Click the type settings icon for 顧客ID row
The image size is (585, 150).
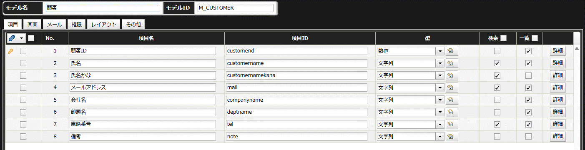pos(452,51)
